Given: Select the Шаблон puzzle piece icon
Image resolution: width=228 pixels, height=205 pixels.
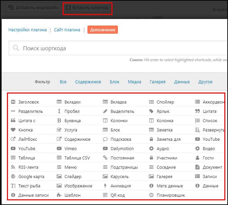Looking at the screenshot, I should pyautogui.click(x=59, y=195).
